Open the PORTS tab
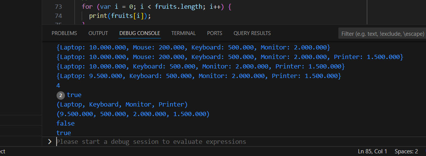 (x=215, y=33)
